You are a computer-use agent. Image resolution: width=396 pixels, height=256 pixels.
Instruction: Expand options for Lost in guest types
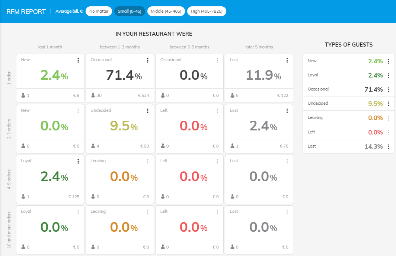tap(389, 147)
